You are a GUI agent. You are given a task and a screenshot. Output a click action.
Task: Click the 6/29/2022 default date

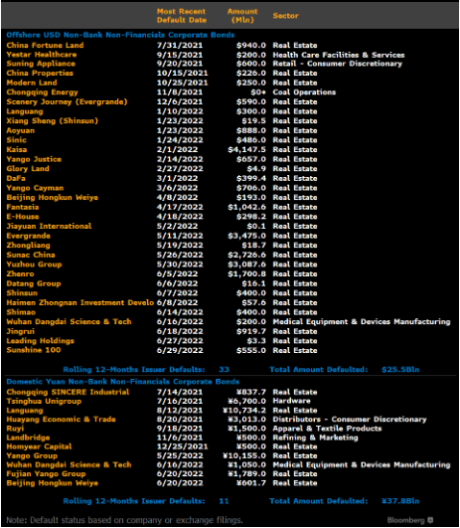pos(180,350)
